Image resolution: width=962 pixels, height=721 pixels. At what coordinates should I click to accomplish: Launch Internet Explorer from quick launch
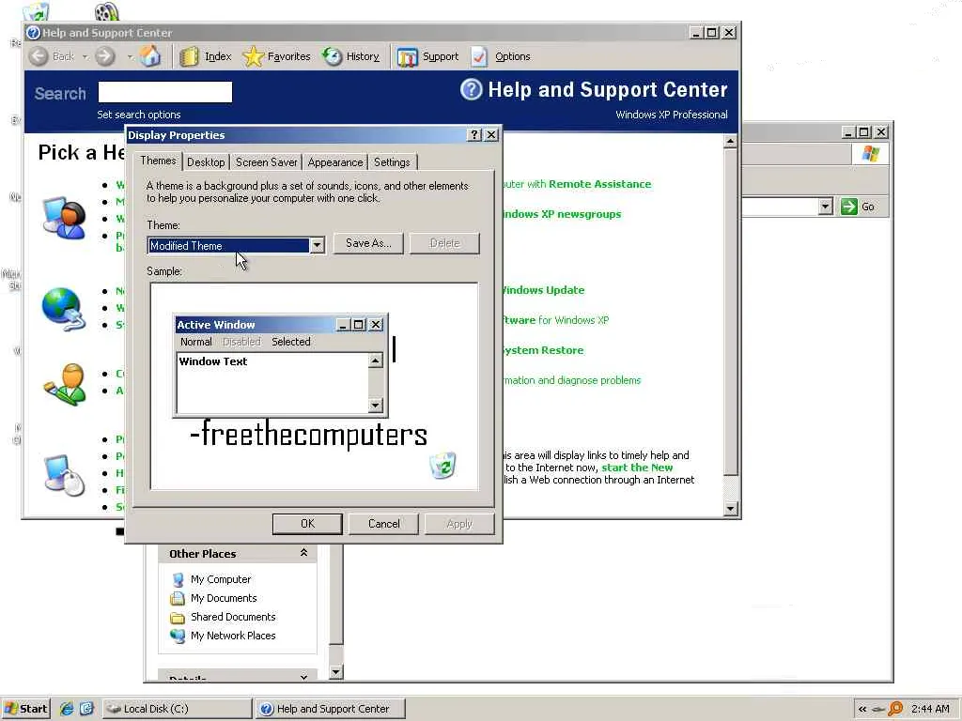pos(67,709)
